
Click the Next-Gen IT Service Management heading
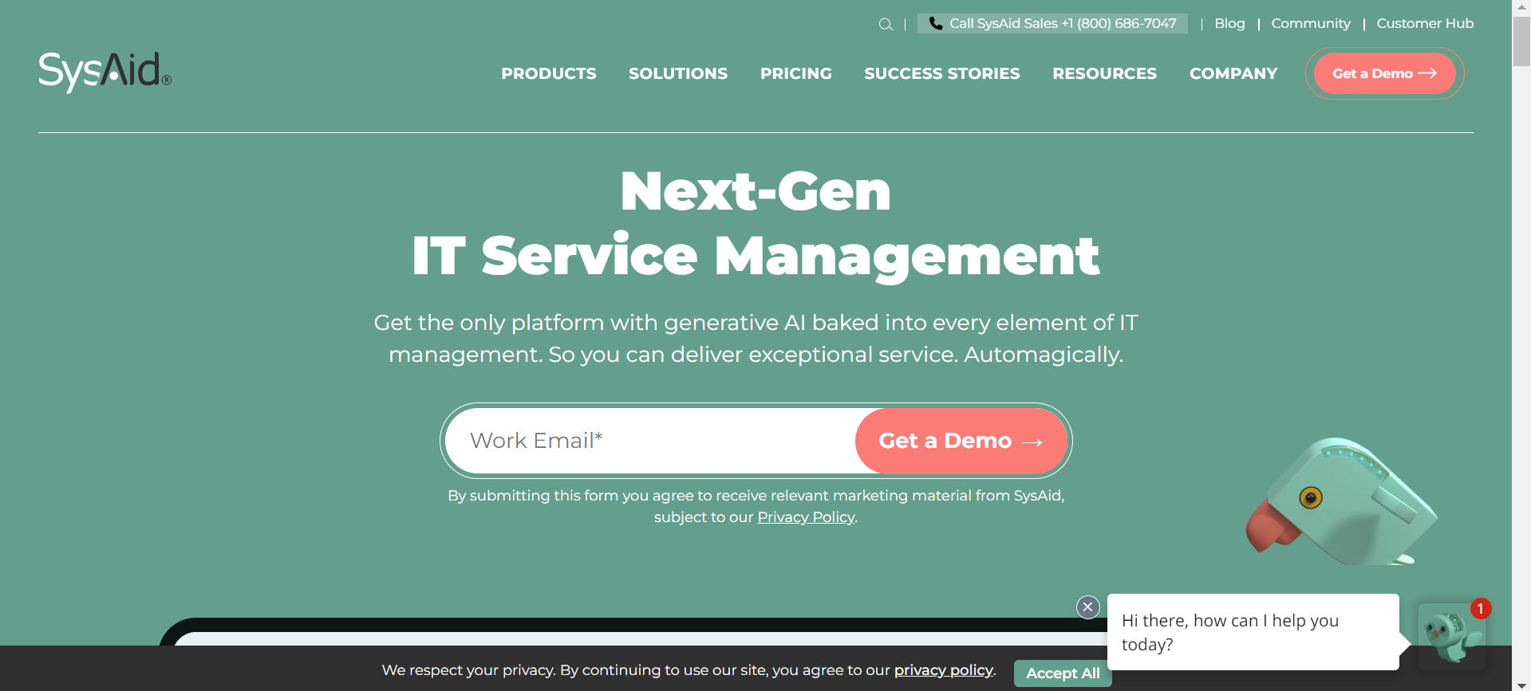pos(756,224)
